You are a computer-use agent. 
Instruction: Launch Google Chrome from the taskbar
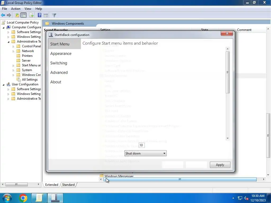(23, 198)
